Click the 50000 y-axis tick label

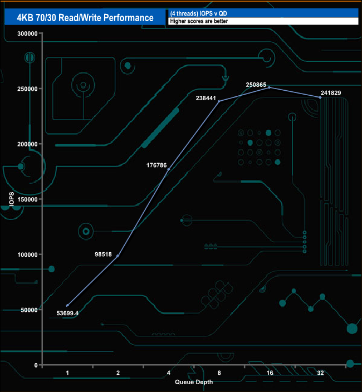pos(29,310)
